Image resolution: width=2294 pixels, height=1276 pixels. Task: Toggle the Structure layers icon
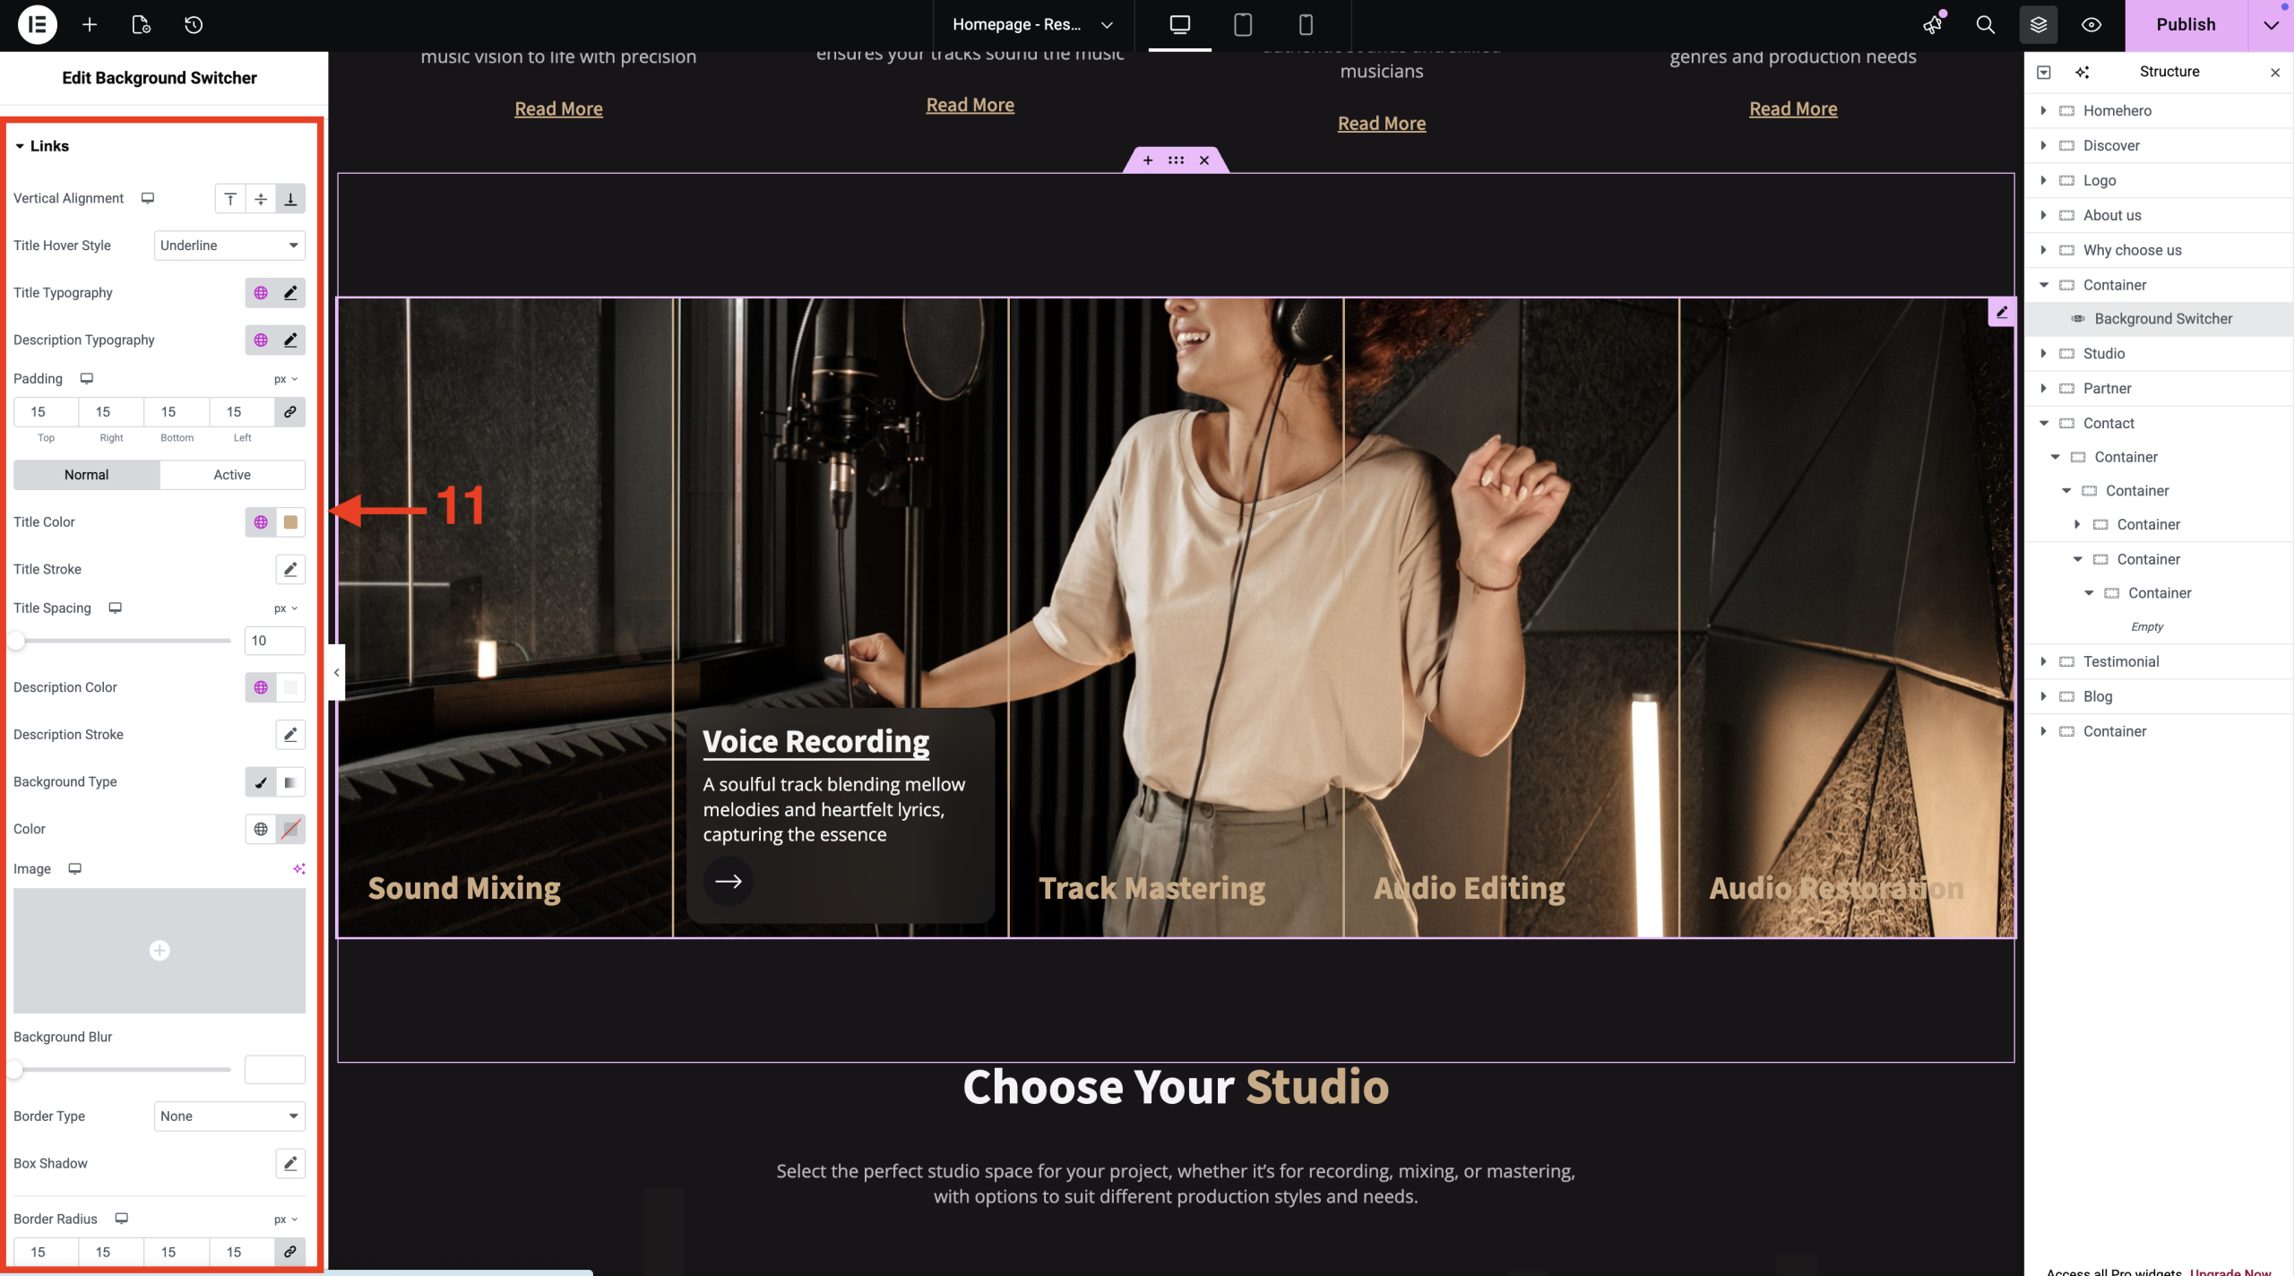tap(2039, 24)
